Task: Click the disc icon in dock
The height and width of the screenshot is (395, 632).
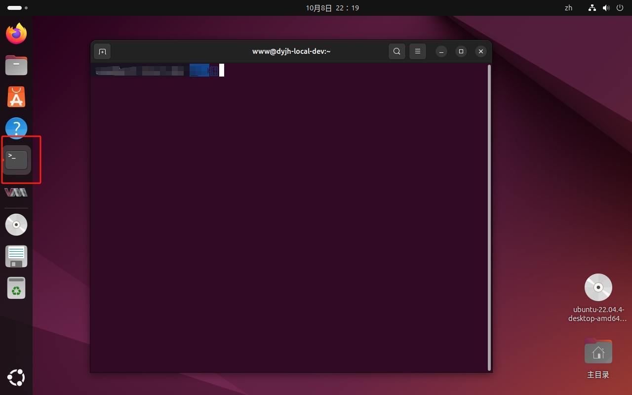Action: 16,225
